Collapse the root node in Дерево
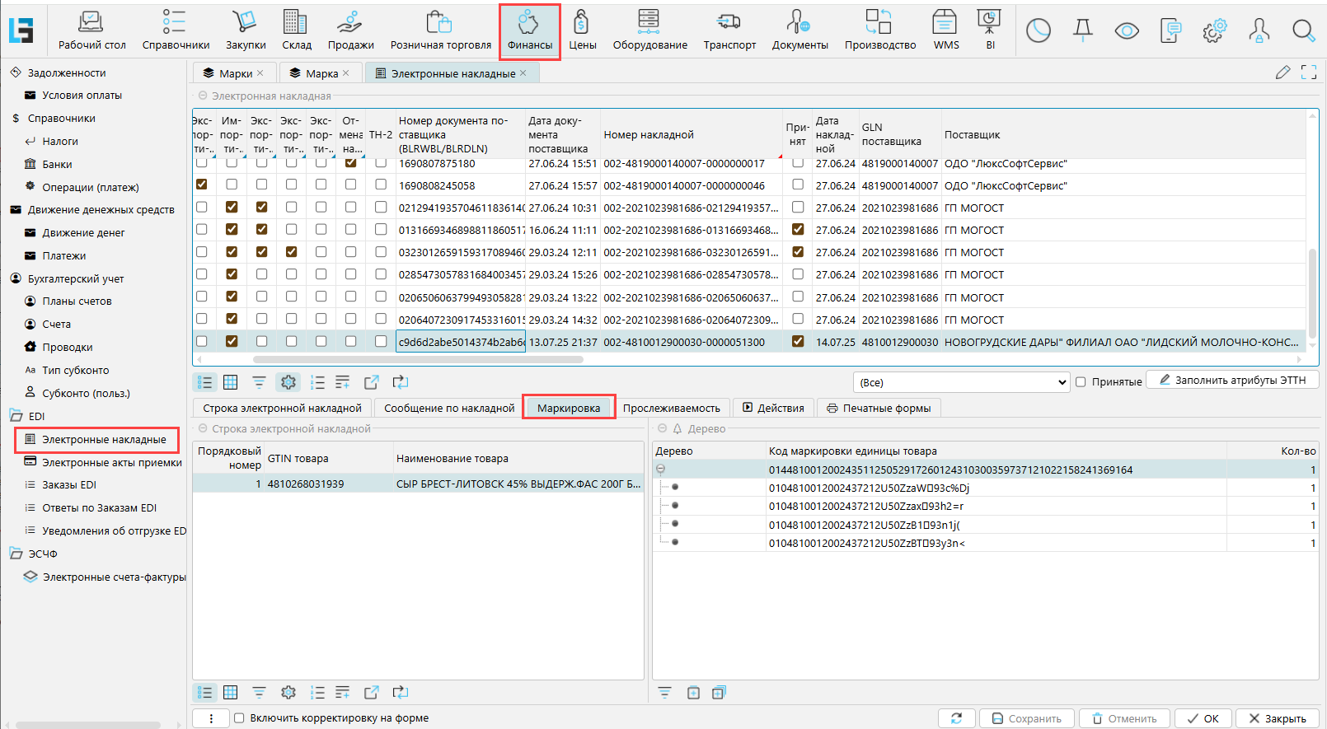 click(660, 470)
